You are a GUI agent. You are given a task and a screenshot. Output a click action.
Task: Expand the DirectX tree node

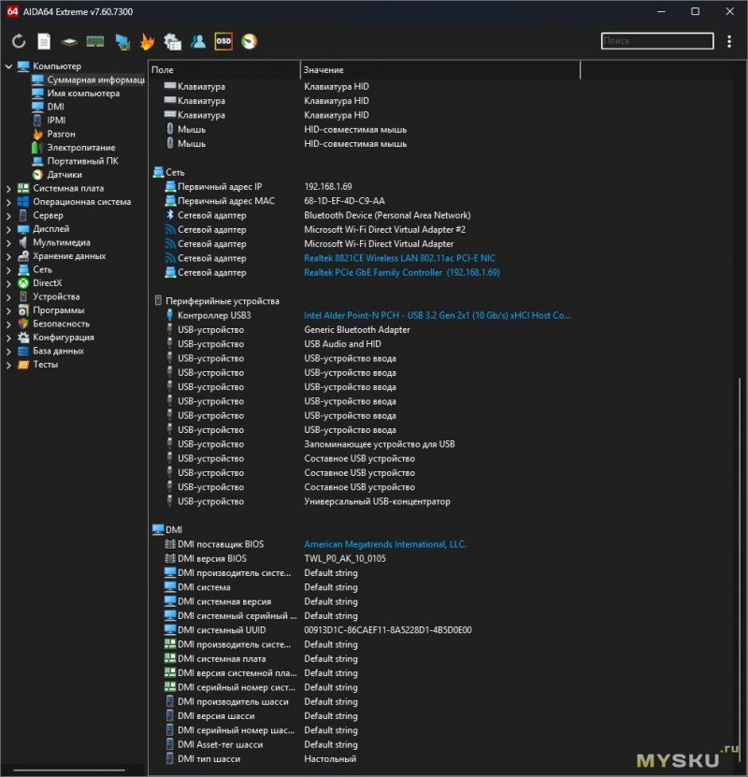[x=8, y=283]
